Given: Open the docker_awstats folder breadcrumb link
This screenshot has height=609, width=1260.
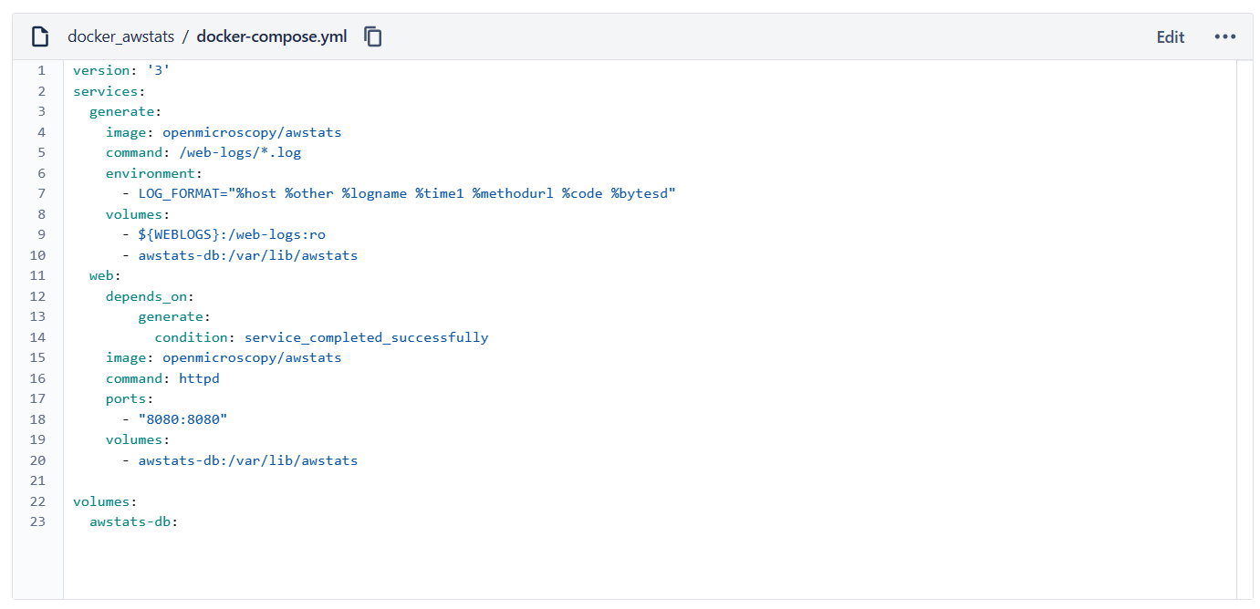Looking at the screenshot, I should click(120, 36).
